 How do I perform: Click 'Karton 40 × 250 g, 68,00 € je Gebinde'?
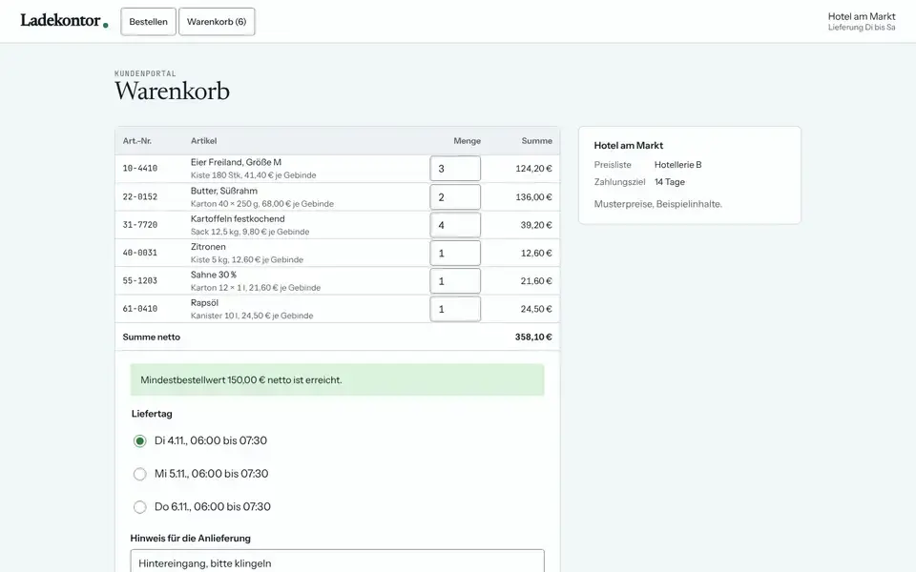[262, 204]
